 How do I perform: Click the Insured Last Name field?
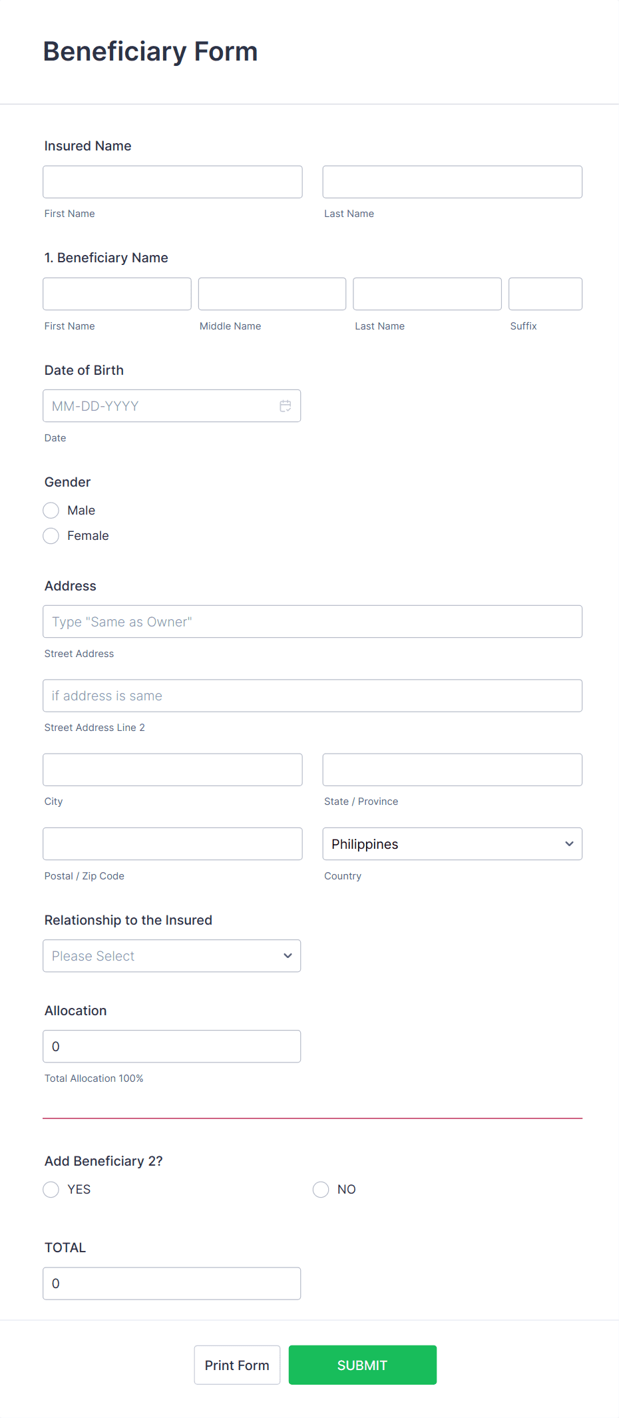pyautogui.click(x=452, y=181)
